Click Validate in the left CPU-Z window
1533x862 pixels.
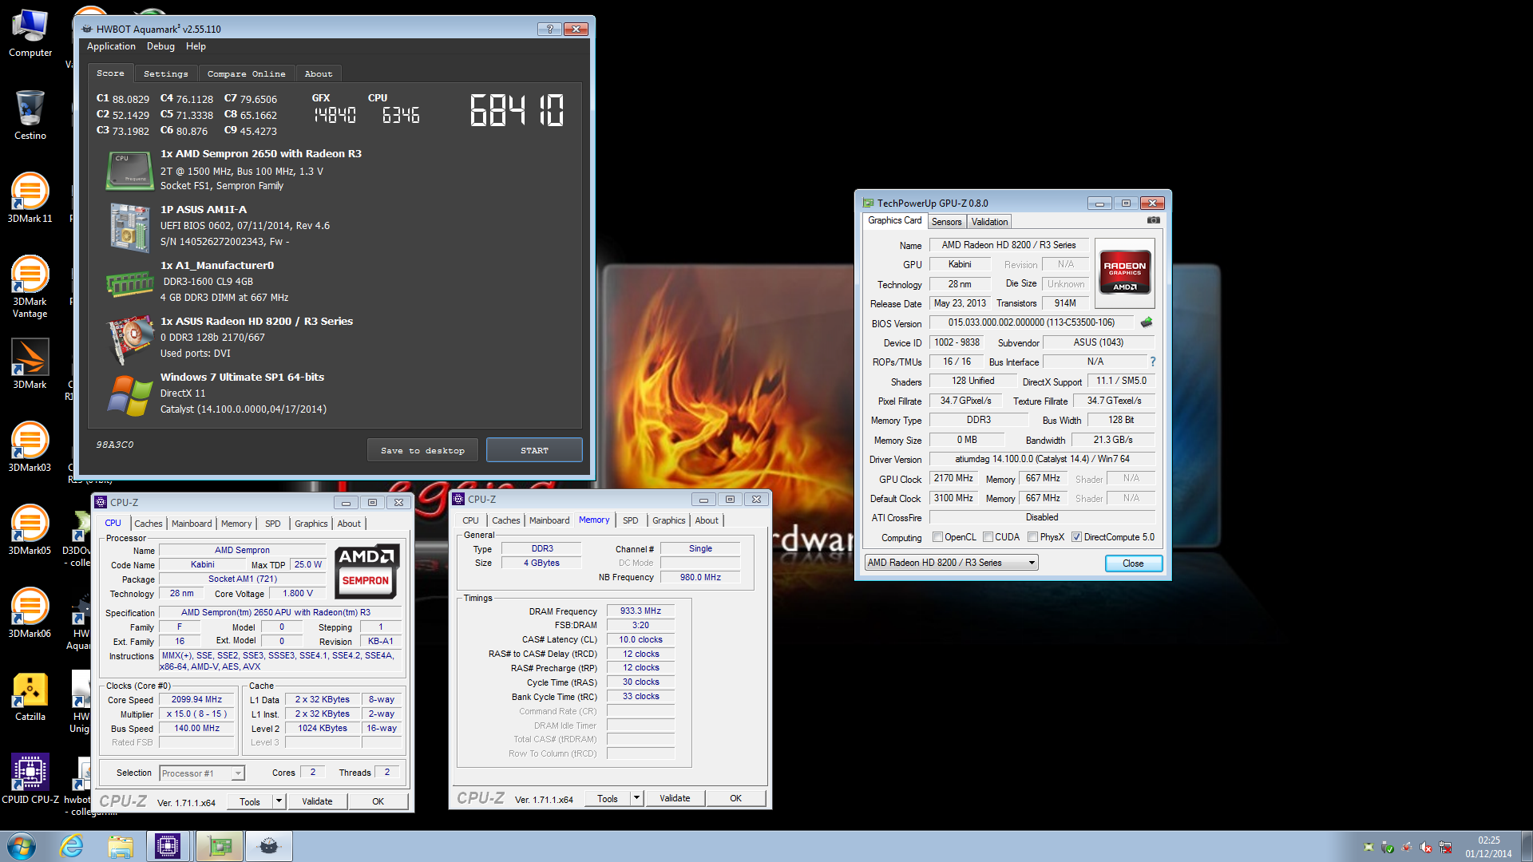tap(317, 801)
